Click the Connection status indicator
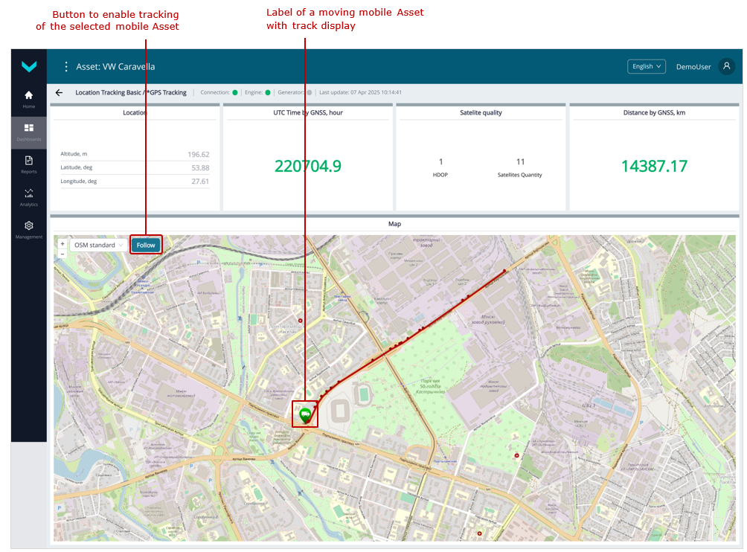This screenshot has width=747, height=552. [x=235, y=93]
